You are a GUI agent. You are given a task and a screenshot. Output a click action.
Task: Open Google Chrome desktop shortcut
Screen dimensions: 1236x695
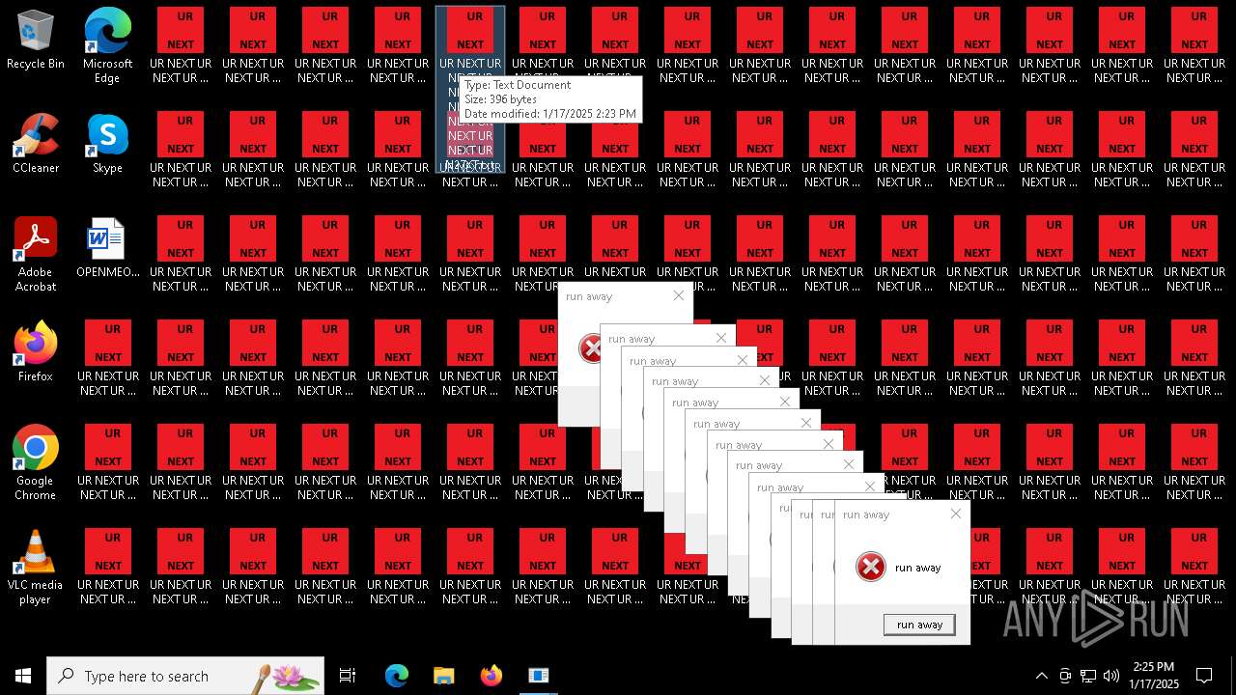pos(36,462)
